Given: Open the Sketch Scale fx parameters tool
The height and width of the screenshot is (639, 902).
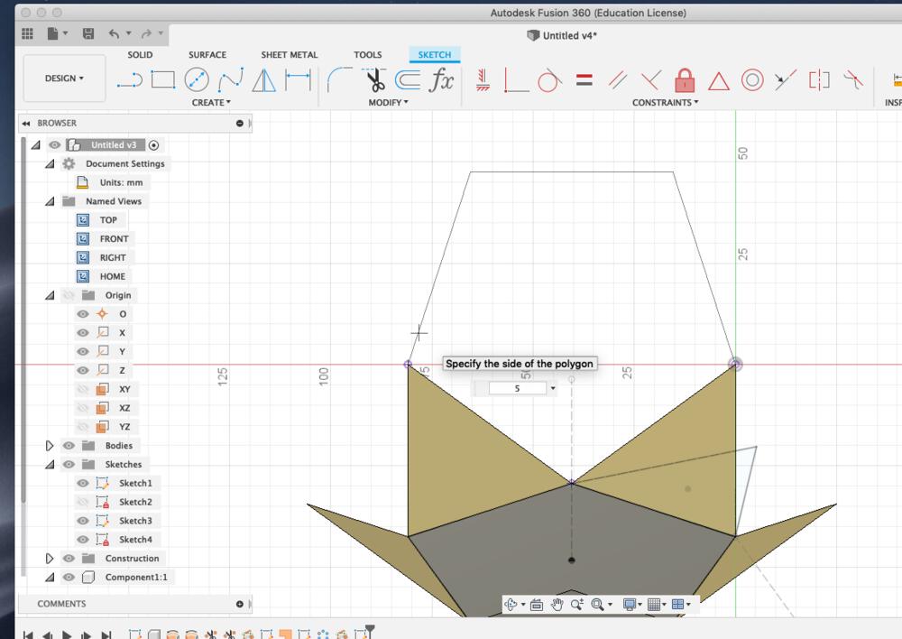Looking at the screenshot, I should [x=443, y=79].
